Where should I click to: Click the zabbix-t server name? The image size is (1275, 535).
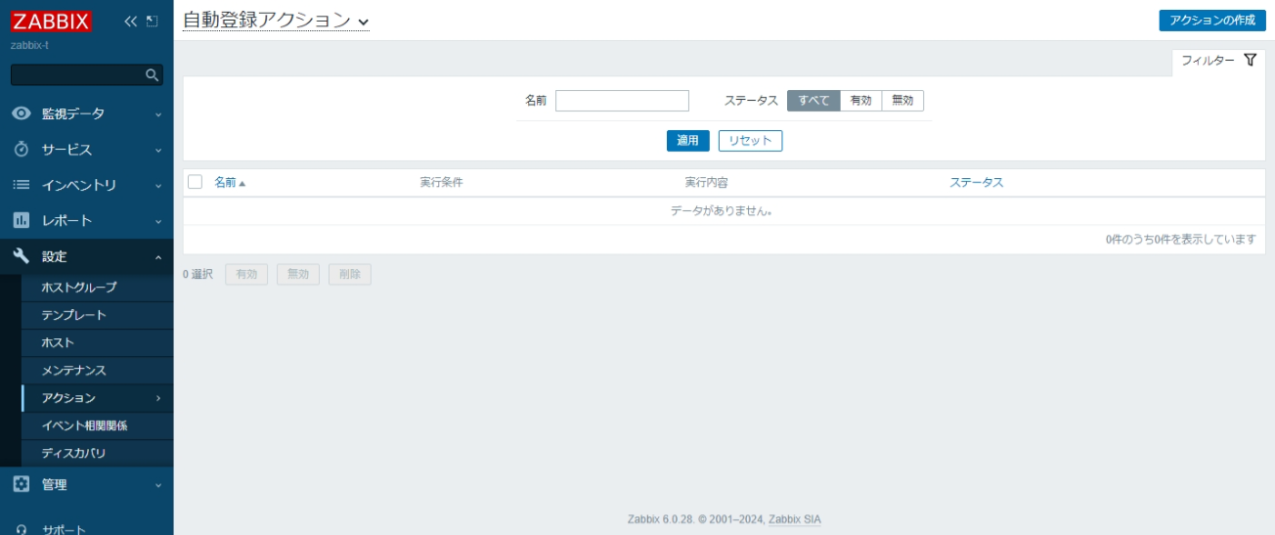coord(29,45)
